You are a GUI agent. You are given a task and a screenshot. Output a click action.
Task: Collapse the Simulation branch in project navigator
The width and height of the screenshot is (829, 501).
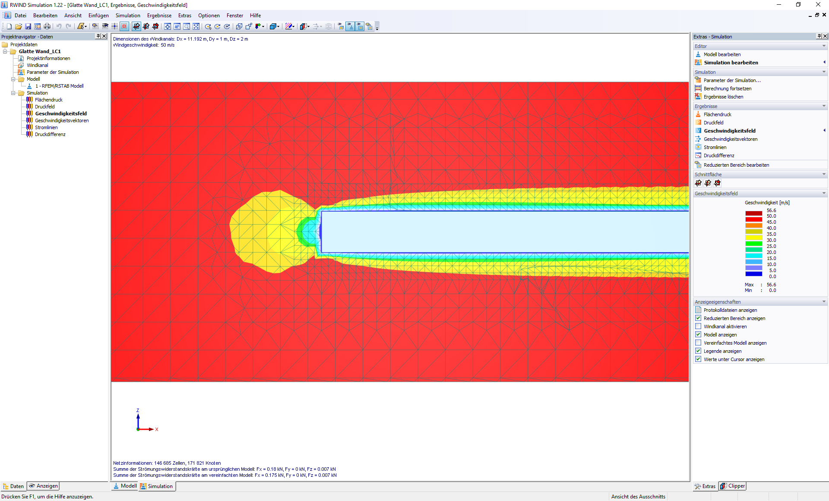[x=13, y=92]
